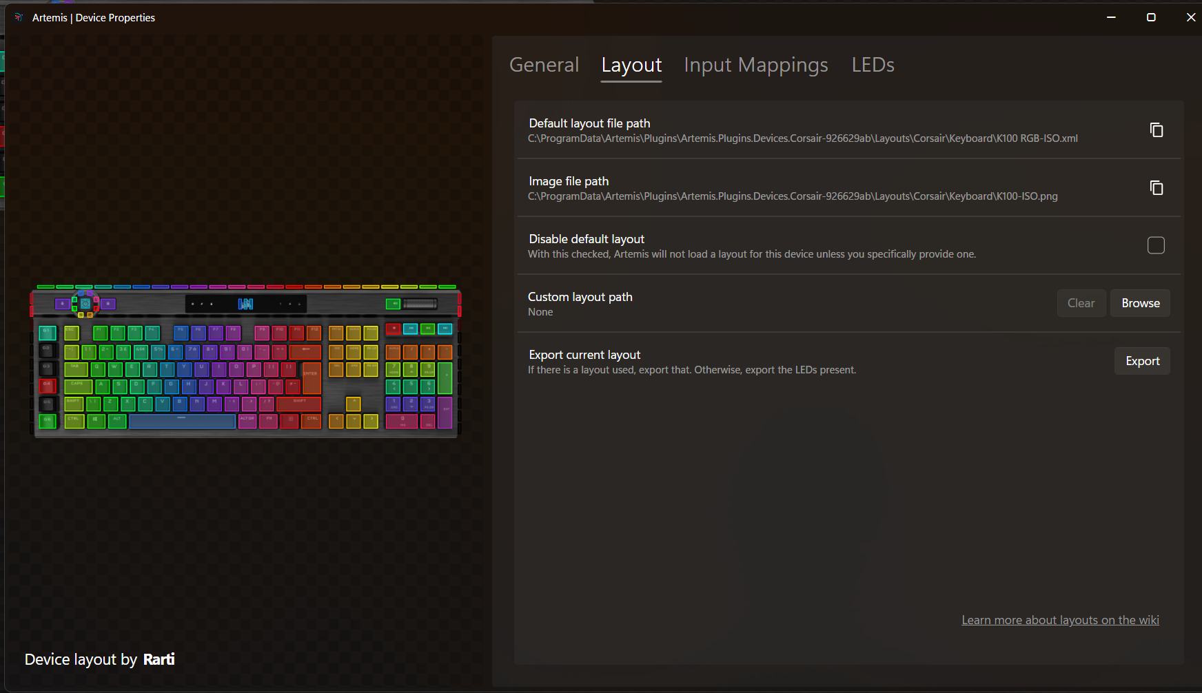This screenshot has height=693, width=1202.
Task: Select the blue spacebar key swatch
Action: pyautogui.click(x=182, y=421)
